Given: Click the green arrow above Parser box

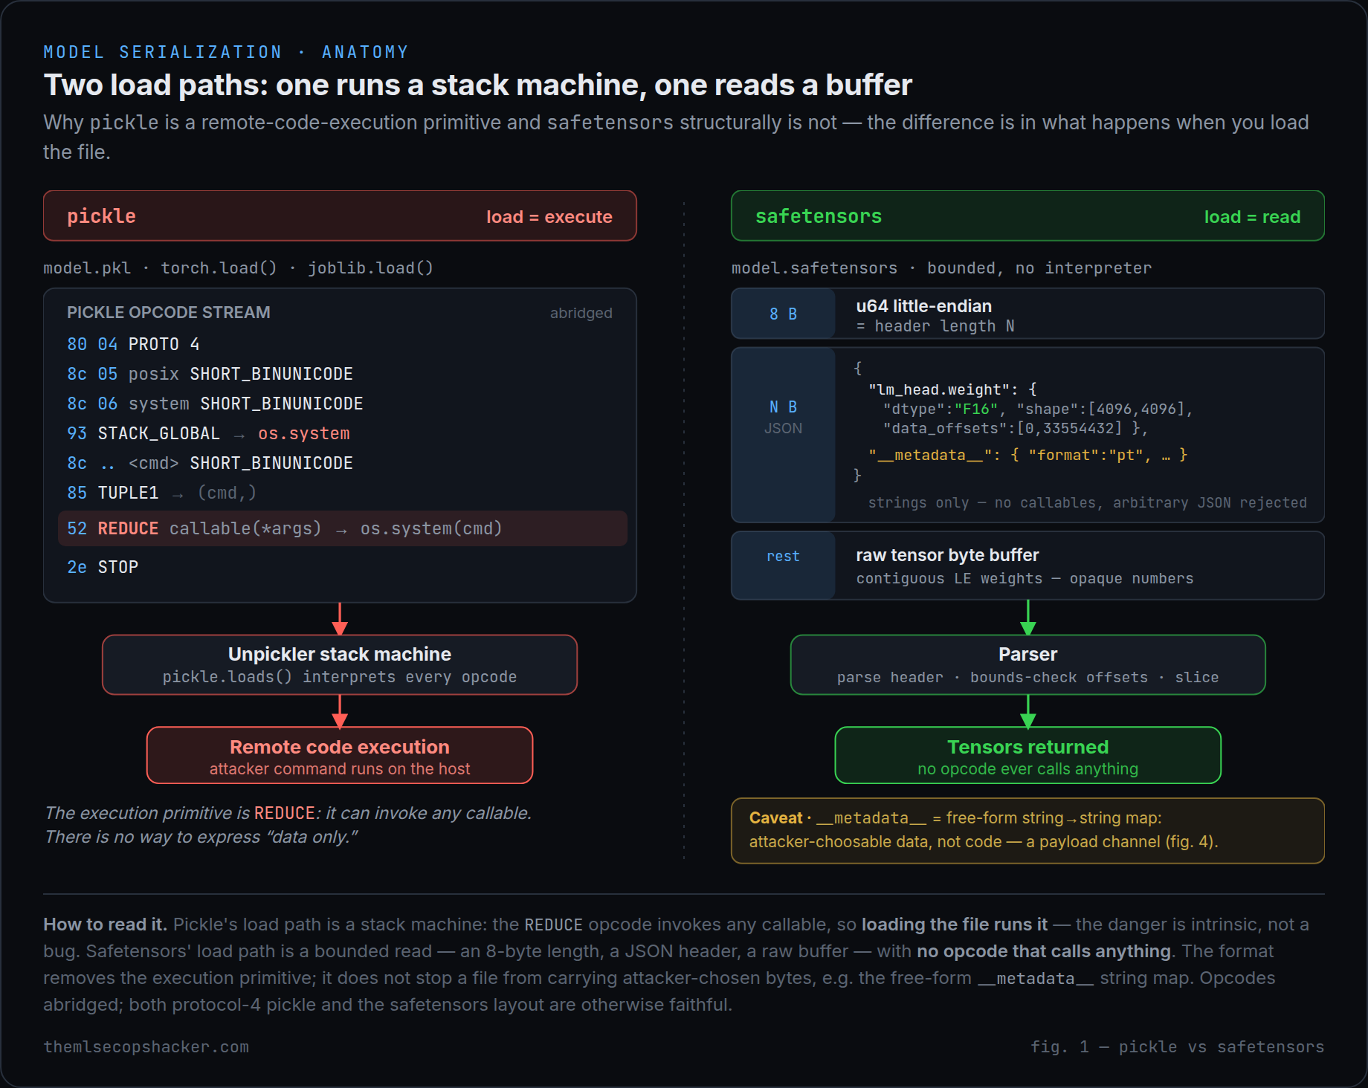Looking at the screenshot, I should point(1027,617).
